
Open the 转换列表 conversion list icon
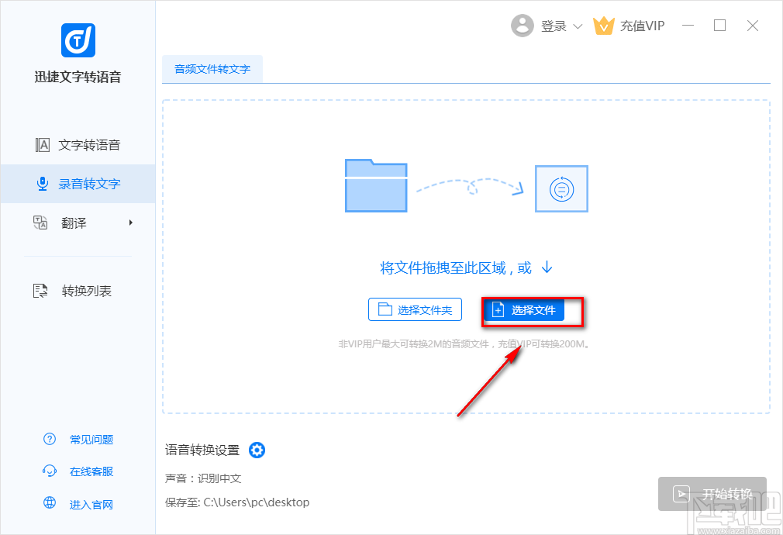(x=40, y=291)
